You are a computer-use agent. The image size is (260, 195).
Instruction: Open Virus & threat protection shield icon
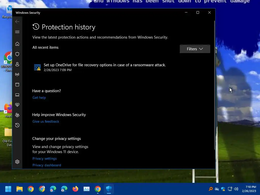click(17, 54)
